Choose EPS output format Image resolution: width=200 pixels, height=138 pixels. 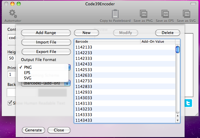(43, 73)
